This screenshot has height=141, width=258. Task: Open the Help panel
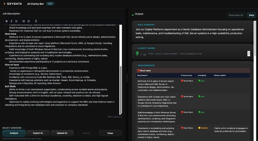(x=251, y=15)
